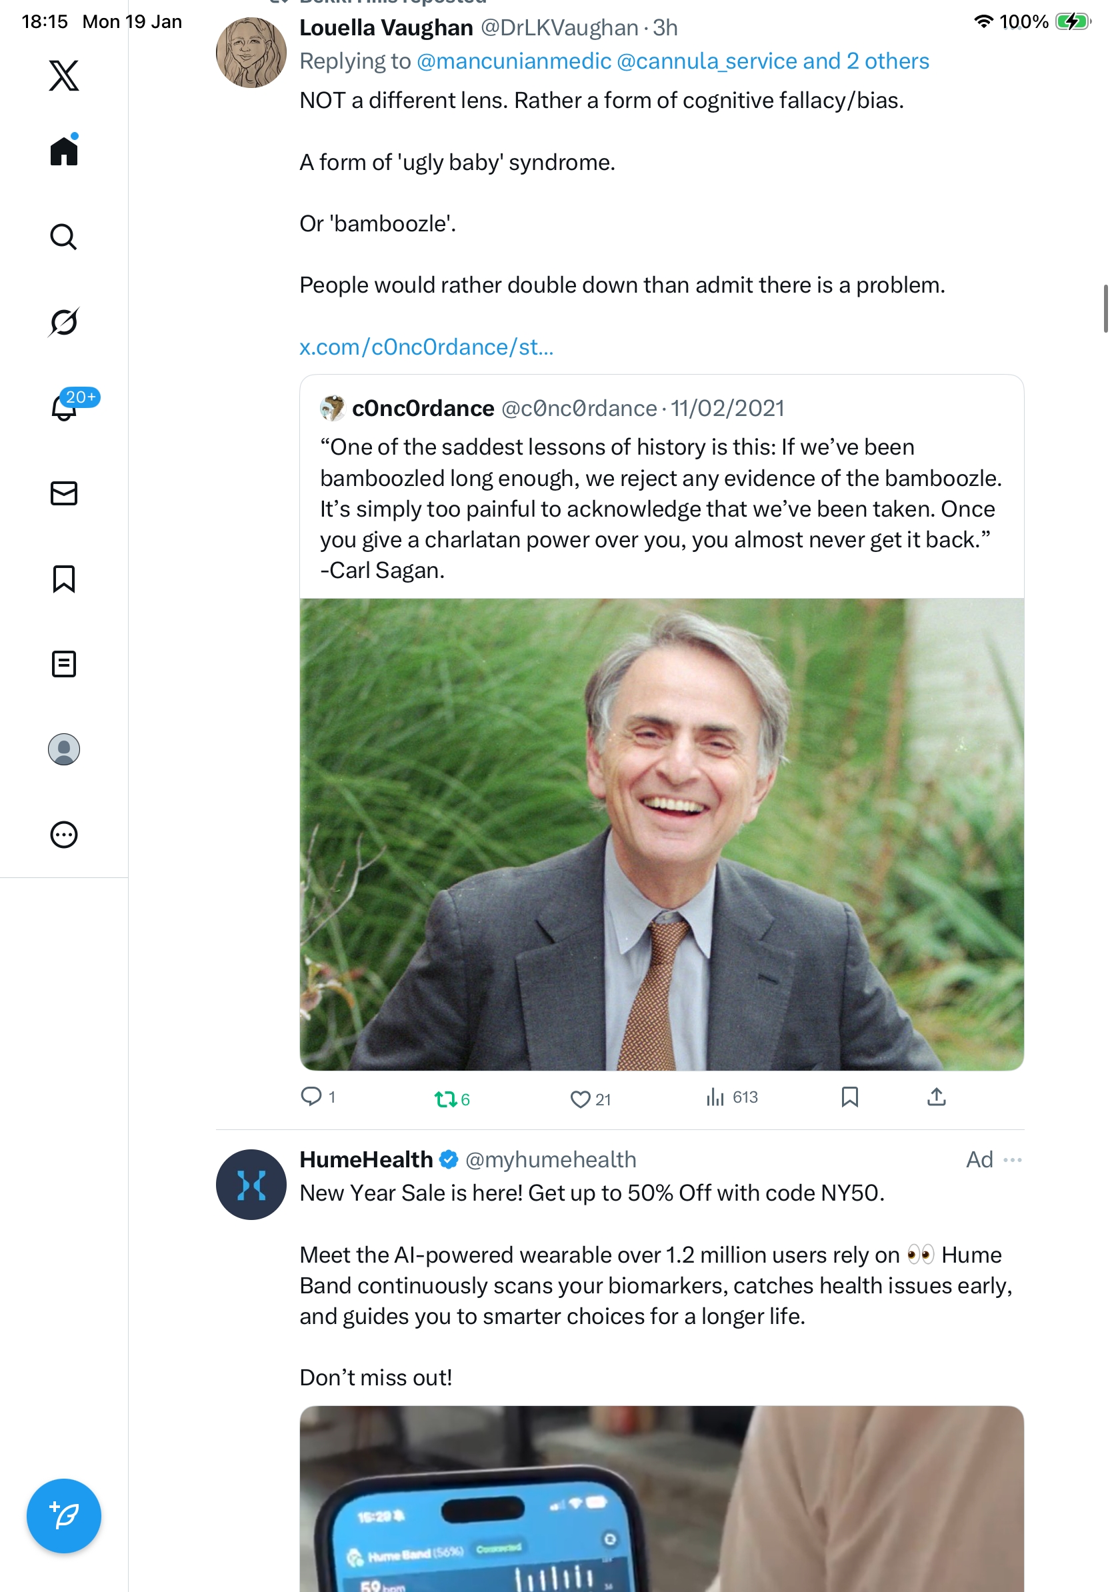
Task: Open the Search magnifier in sidebar
Action: 64,237
